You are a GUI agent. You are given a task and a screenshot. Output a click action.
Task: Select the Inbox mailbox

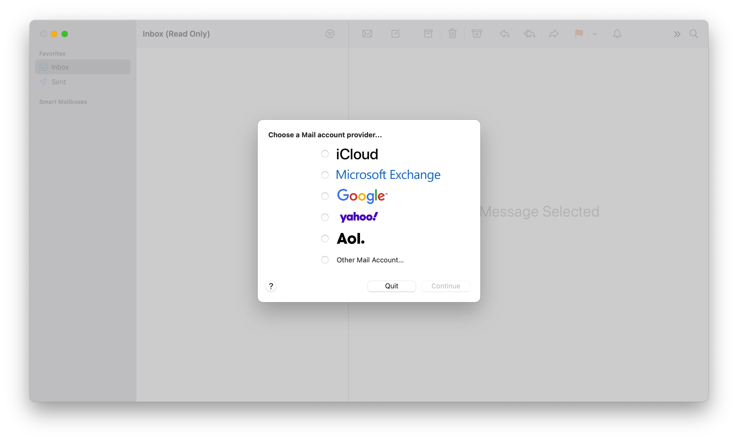(60, 67)
